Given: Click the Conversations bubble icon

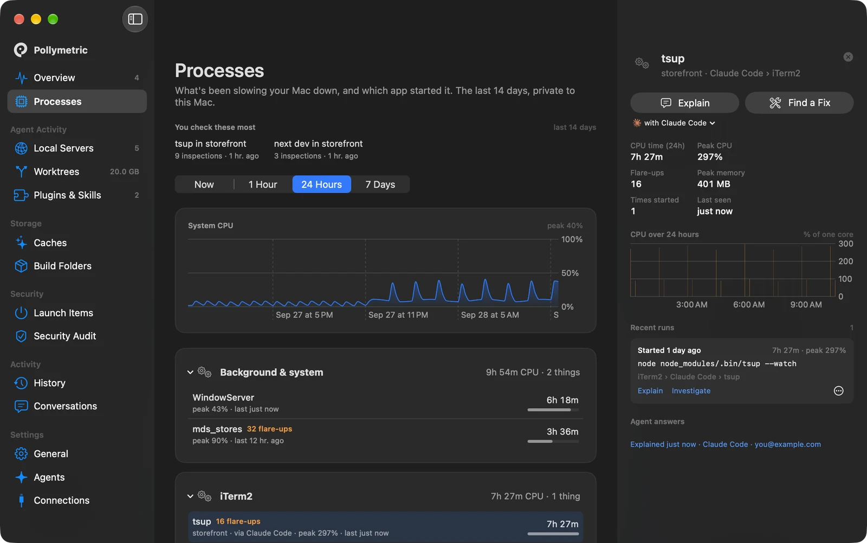Looking at the screenshot, I should click(21, 407).
